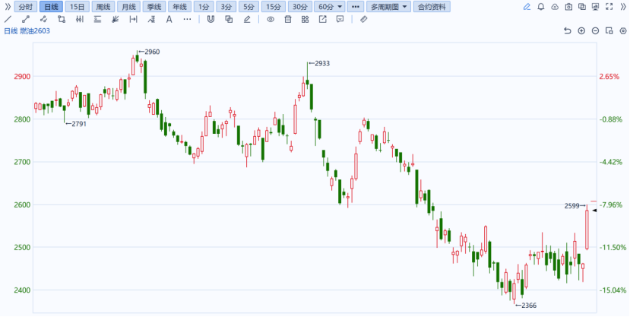Click the monitor chart display icon
This screenshot has width=630, height=317.
596,6
